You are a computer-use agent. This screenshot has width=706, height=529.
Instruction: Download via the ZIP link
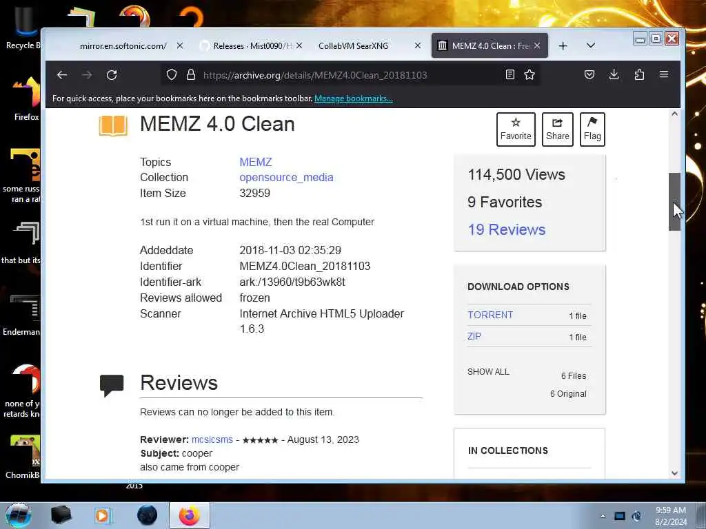[474, 336]
